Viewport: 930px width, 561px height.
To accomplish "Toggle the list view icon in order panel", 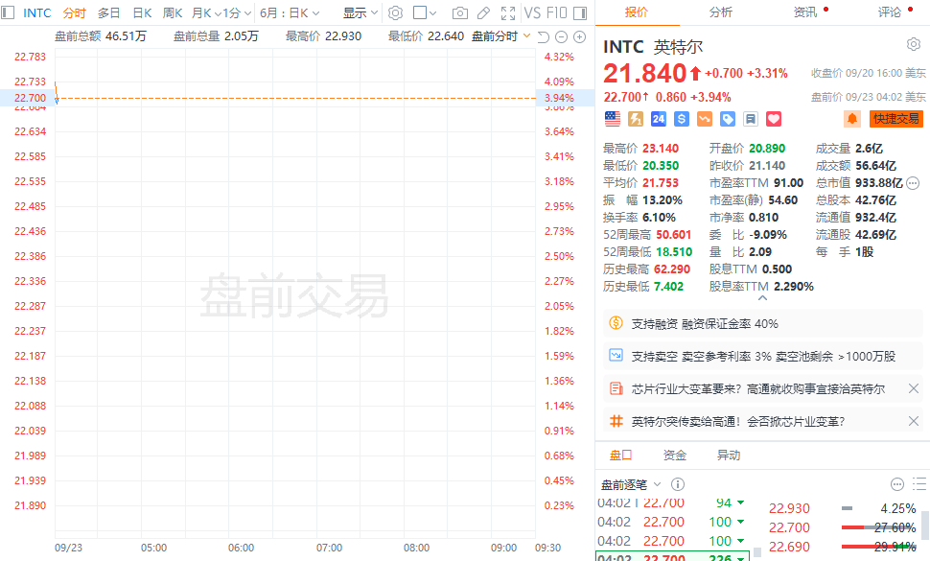I will 918,484.
